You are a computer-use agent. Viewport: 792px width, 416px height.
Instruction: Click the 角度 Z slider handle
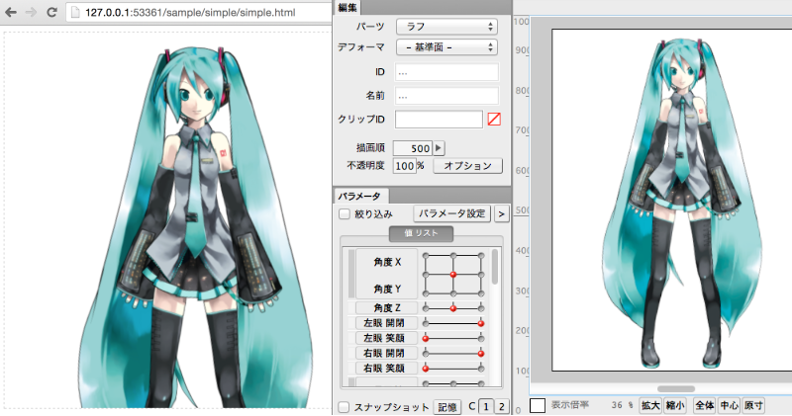tap(453, 308)
